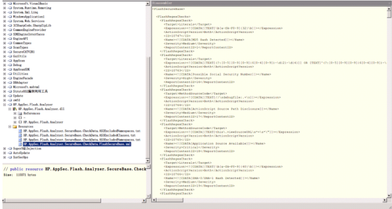Click the Disassembler scroll-right arrow

click(385, 200)
